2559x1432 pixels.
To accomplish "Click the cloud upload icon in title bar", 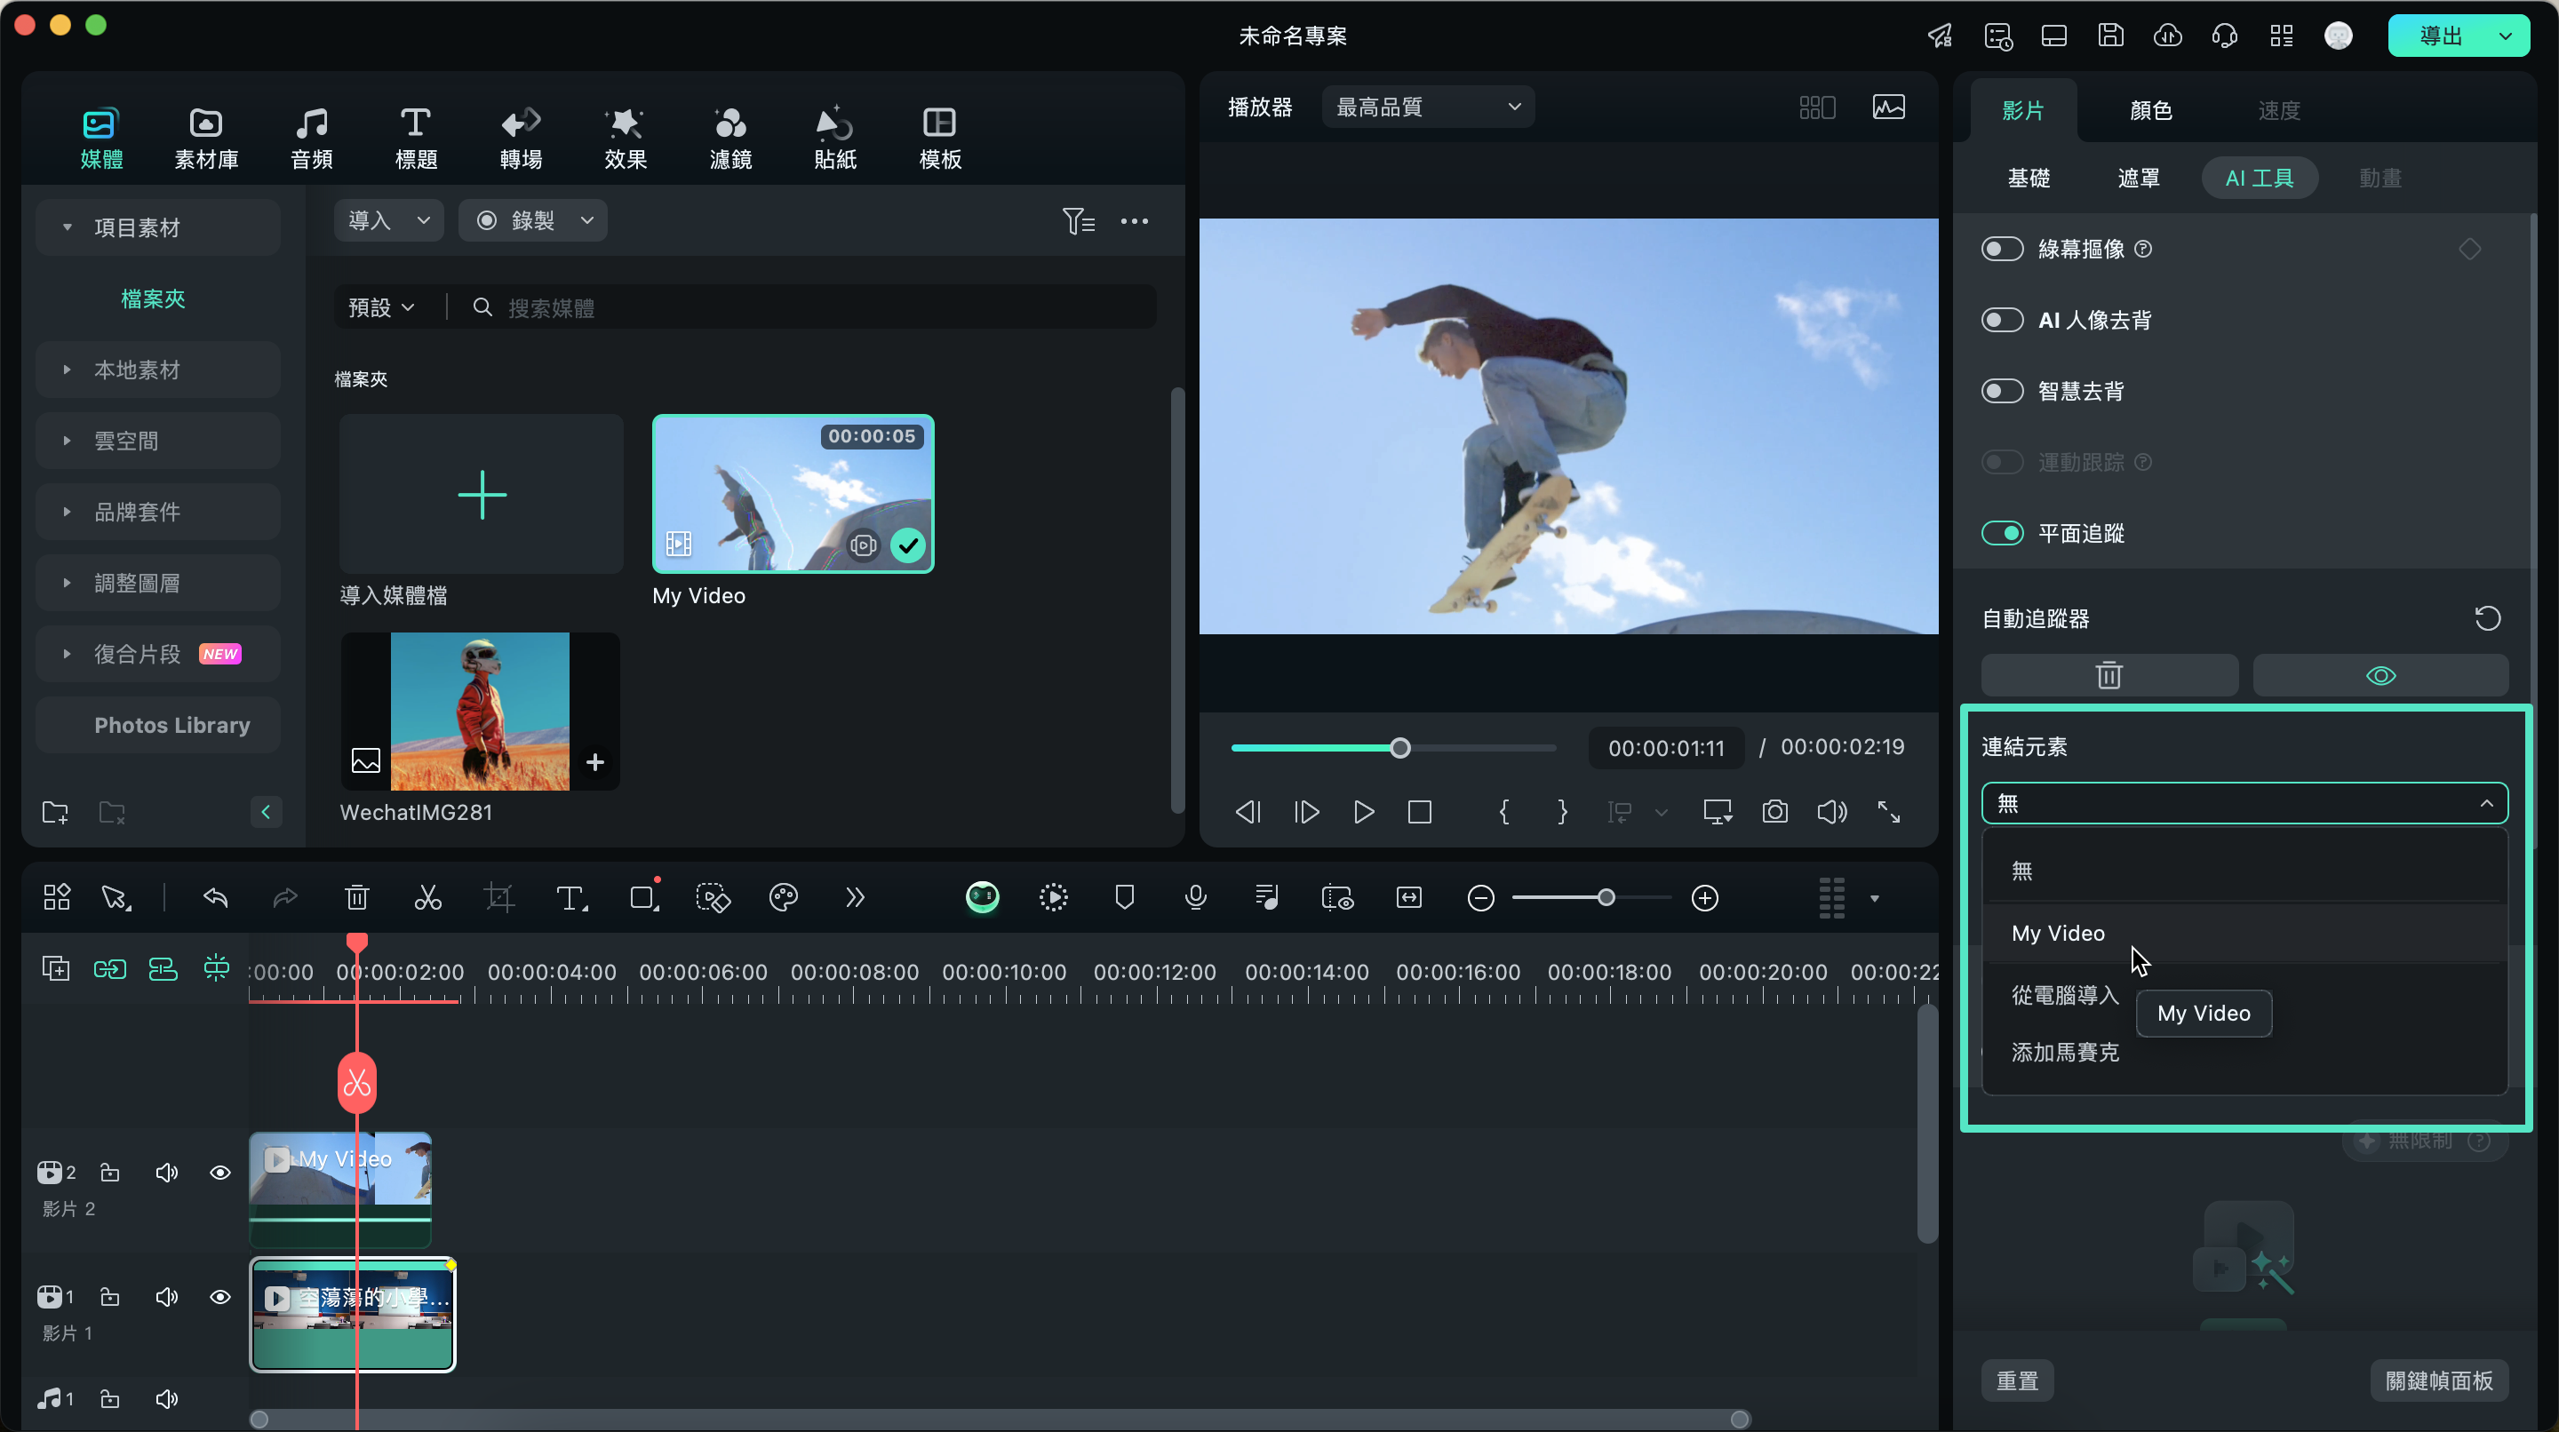I will click(x=2166, y=36).
